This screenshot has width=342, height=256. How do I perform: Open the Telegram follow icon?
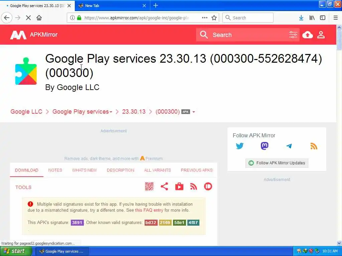pyautogui.click(x=289, y=146)
